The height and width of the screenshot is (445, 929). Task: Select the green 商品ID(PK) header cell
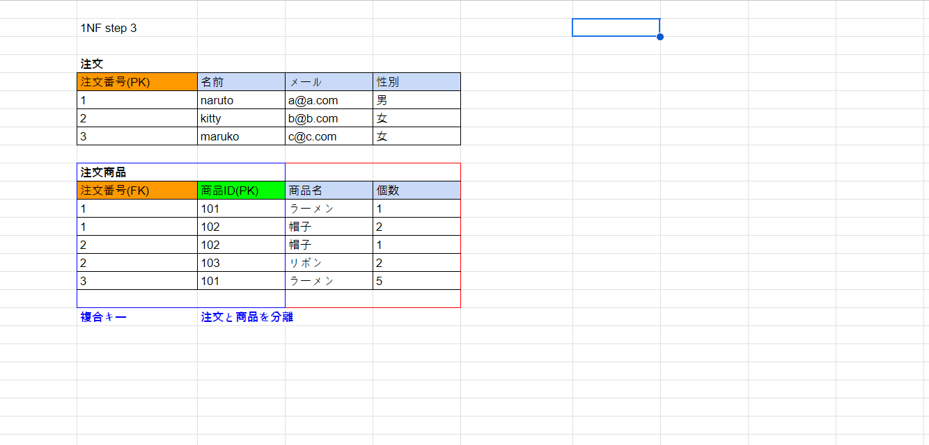(x=241, y=191)
